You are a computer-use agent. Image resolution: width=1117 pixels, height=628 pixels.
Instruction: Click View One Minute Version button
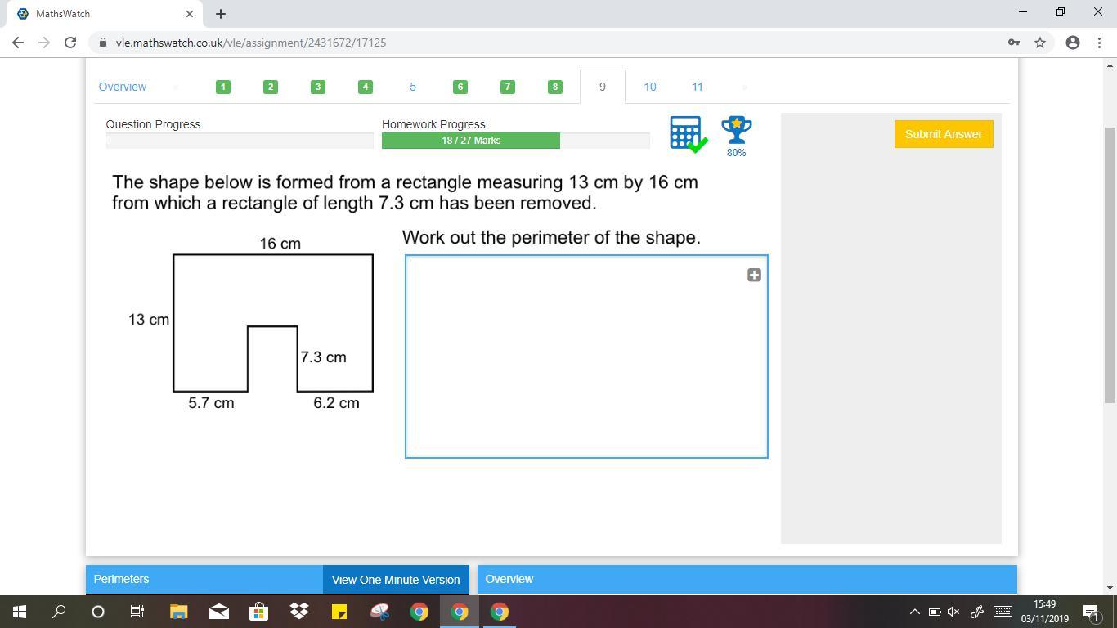click(x=396, y=579)
